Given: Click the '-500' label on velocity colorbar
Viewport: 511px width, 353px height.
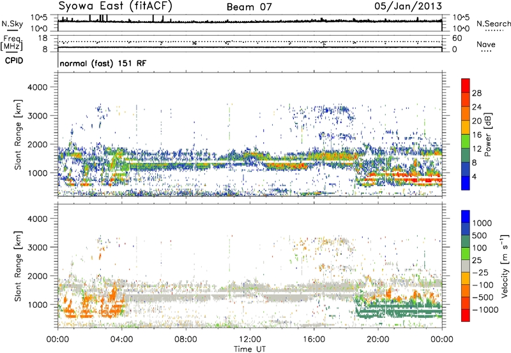Looking at the screenshot, I should tap(483, 297).
